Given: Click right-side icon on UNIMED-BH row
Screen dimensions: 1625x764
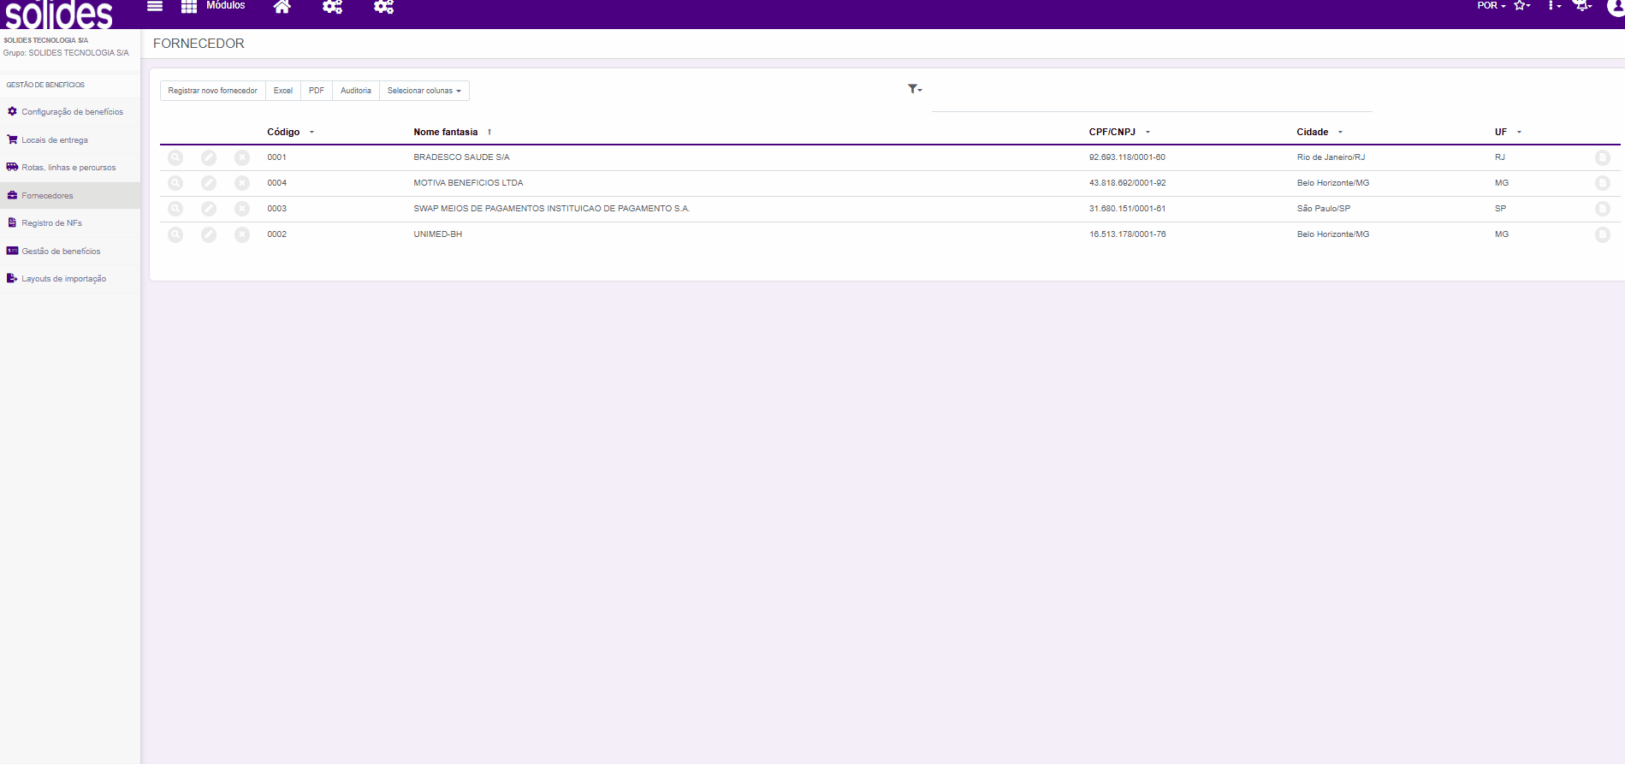Looking at the screenshot, I should click(1603, 234).
